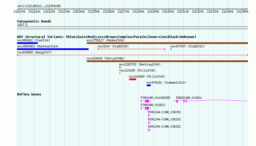
Task: Open nsv834568 (Wong2007) variant label
Action: click(35, 52)
